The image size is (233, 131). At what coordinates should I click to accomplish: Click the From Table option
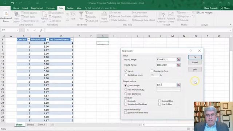pos(28,17)
